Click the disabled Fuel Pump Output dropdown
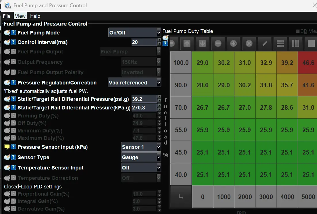Screen dimensions: 317x214 (130, 52)
